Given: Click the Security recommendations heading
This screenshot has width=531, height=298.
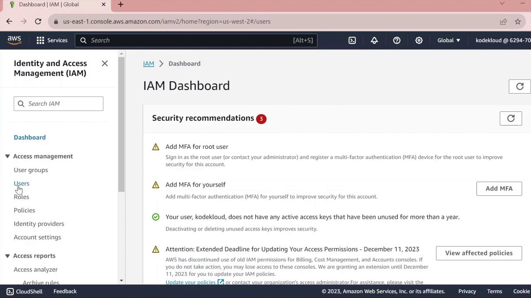Looking at the screenshot, I should click(x=203, y=118).
